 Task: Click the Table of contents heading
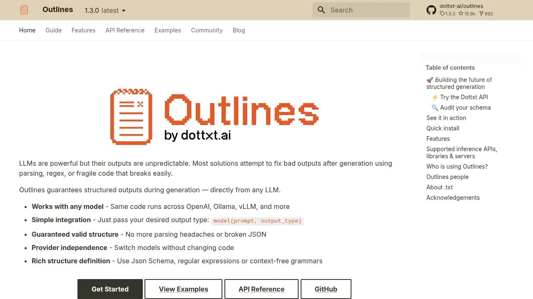click(450, 68)
